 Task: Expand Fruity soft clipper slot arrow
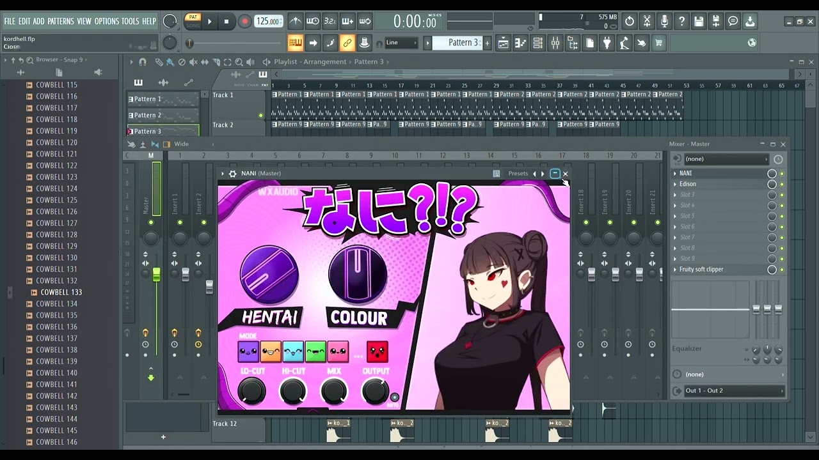tap(675, 270)
